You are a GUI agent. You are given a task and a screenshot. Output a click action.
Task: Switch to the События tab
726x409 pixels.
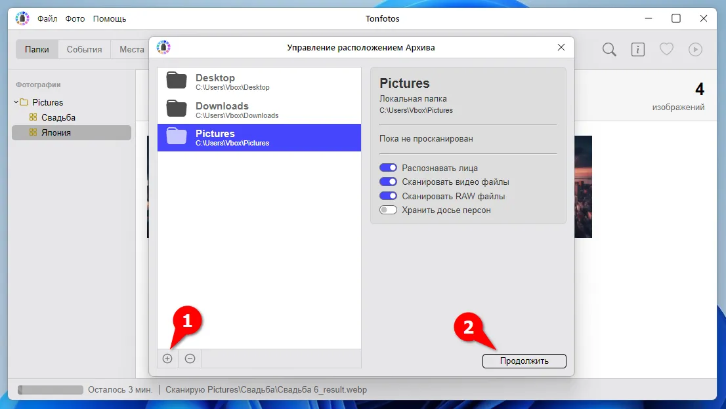(x=84, y=50)
